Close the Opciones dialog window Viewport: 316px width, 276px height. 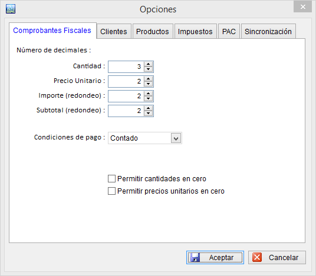pyautogui.click(x=302, y=7)
